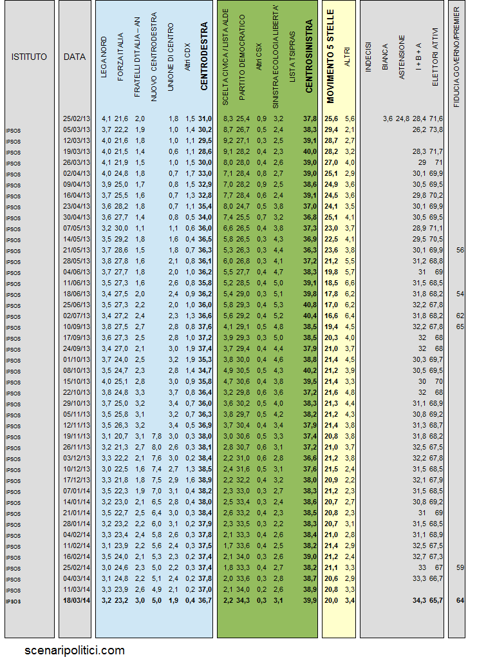The height and width of the screenshot is (664, 477).
Task: Select Movimento 5 Stelle 16,6 in 02/07/13 row
Action: coord(331,316)
